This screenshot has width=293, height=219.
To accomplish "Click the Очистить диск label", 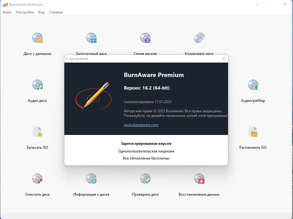I will click(x=37, y=194).
